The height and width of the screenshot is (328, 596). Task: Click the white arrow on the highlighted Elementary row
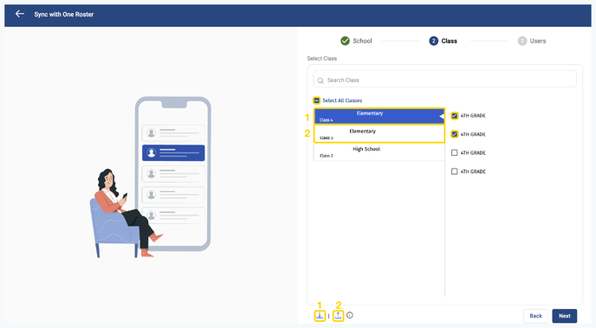click(x=441, y=116)
